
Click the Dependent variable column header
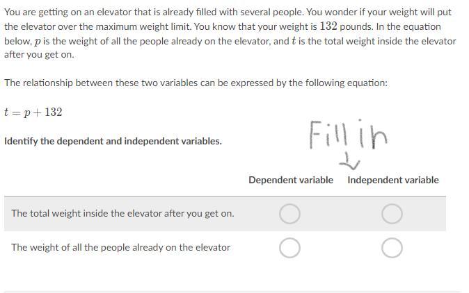point(291,180)
